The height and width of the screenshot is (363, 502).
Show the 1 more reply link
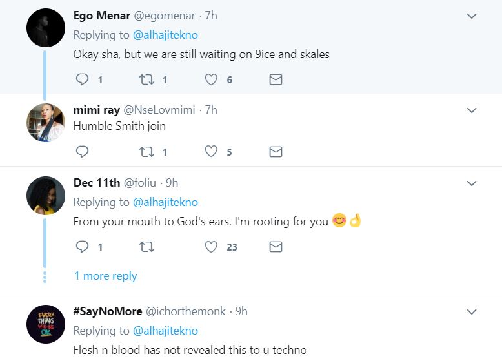pos(105,276)
